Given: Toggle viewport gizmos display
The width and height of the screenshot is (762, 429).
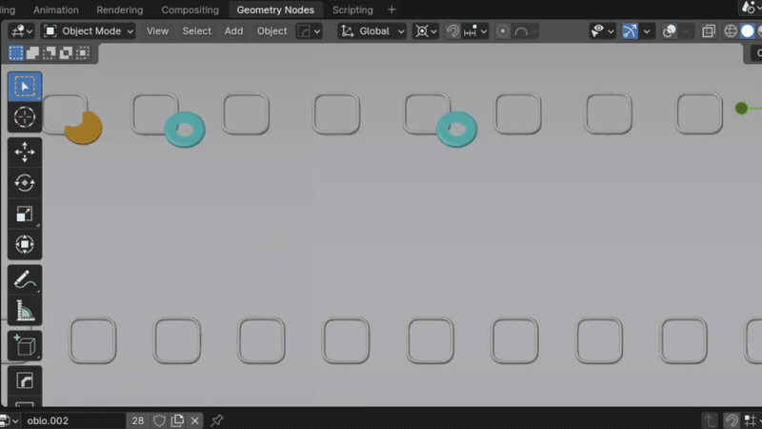Looking at the screenshot, I should pos(630,31).
